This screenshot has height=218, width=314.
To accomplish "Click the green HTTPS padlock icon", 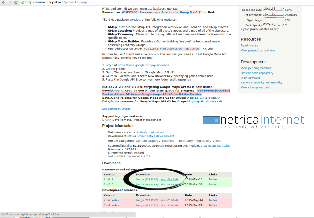I will point(23,2).
